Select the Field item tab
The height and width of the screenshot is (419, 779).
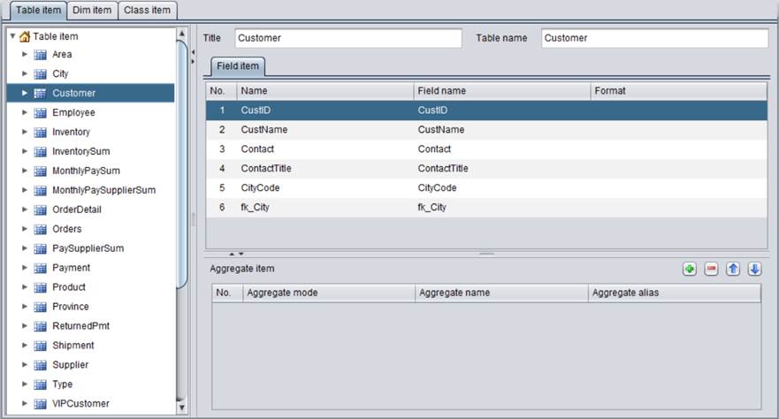click(237, 66)
